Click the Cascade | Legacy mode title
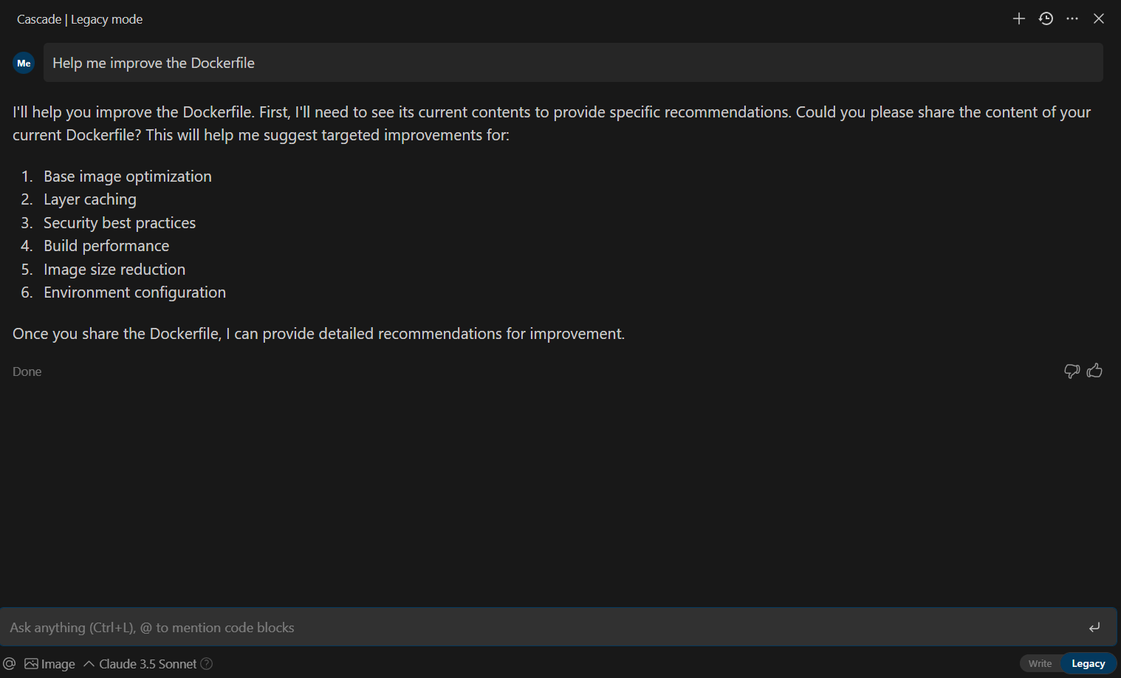 point(80,19)
